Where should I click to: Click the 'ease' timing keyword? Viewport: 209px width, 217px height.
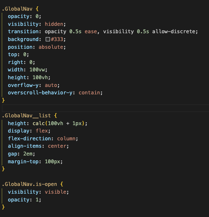(x=91, y=31)
